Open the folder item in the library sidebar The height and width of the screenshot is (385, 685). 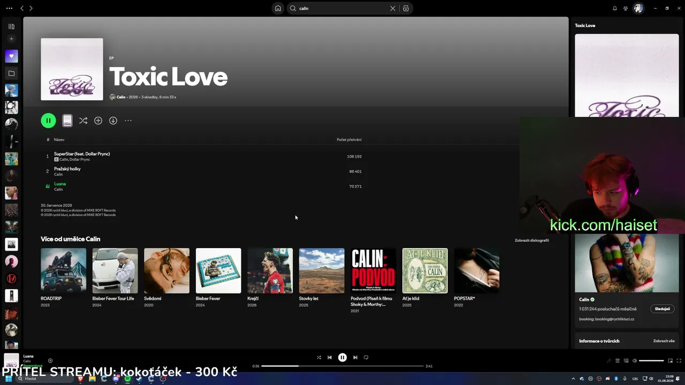pyautogui.click(x=11, y=73)
